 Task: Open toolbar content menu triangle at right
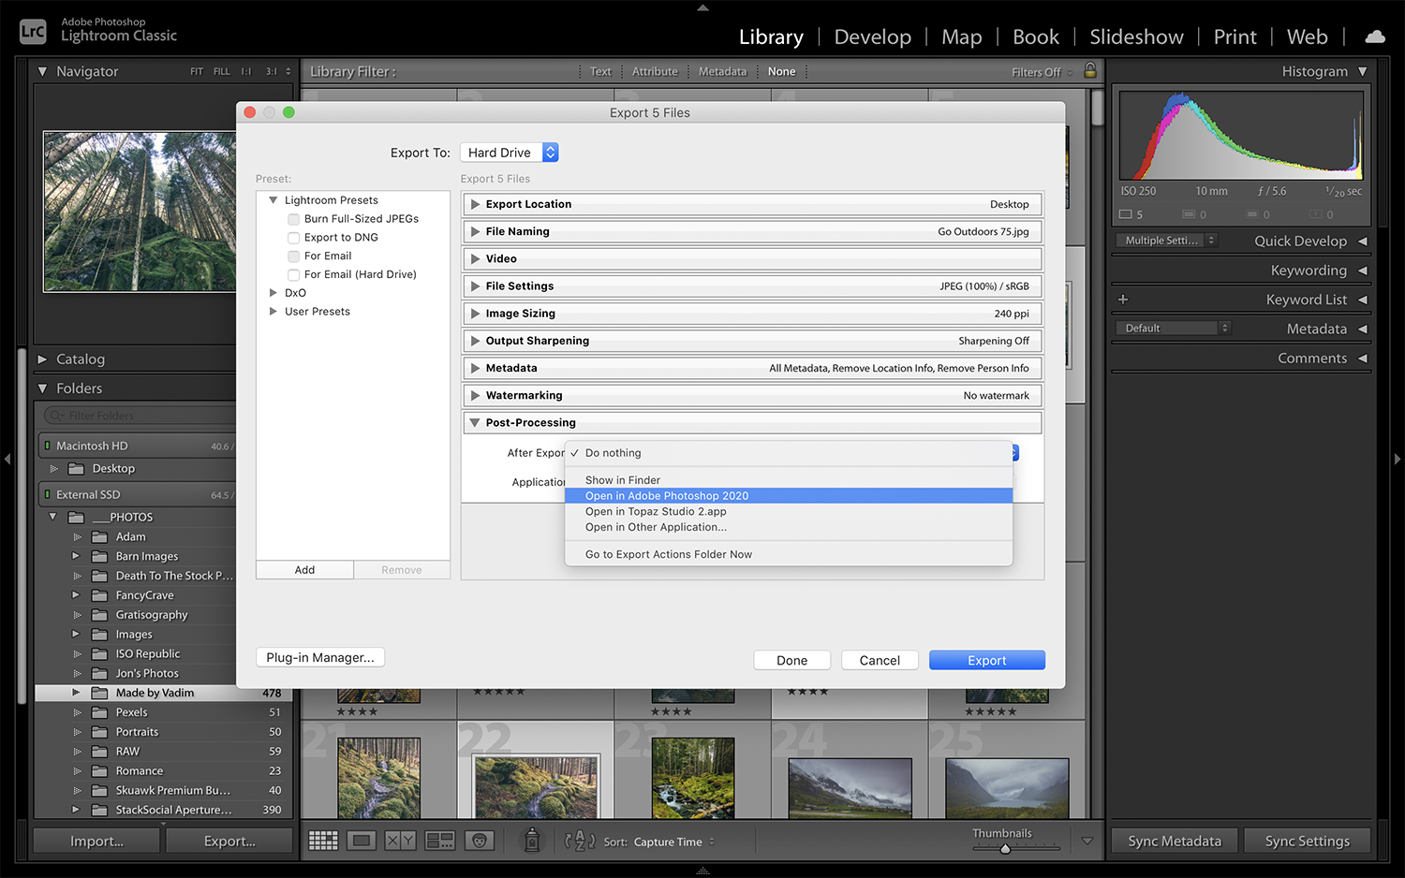pyautogui.click(x=1087, y=841)
